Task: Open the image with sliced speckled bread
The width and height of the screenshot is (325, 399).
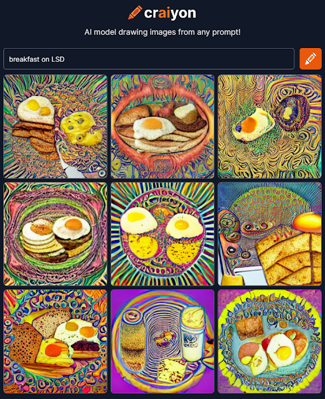Action: (x=55, y=342)
